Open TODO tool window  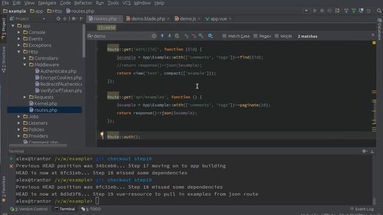[91, 209]
